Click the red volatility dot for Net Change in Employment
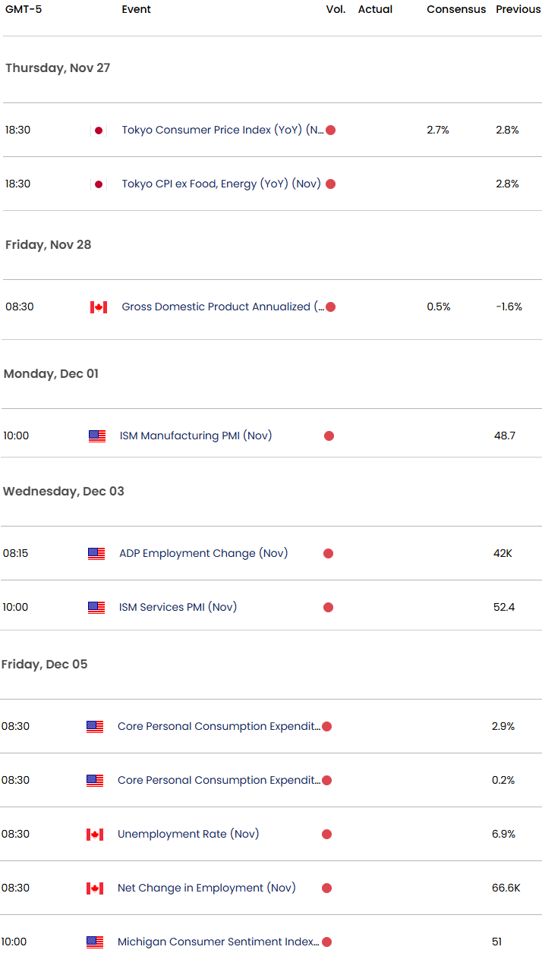The width and height of the screenshot is (542, 956). tap(326, 888)
